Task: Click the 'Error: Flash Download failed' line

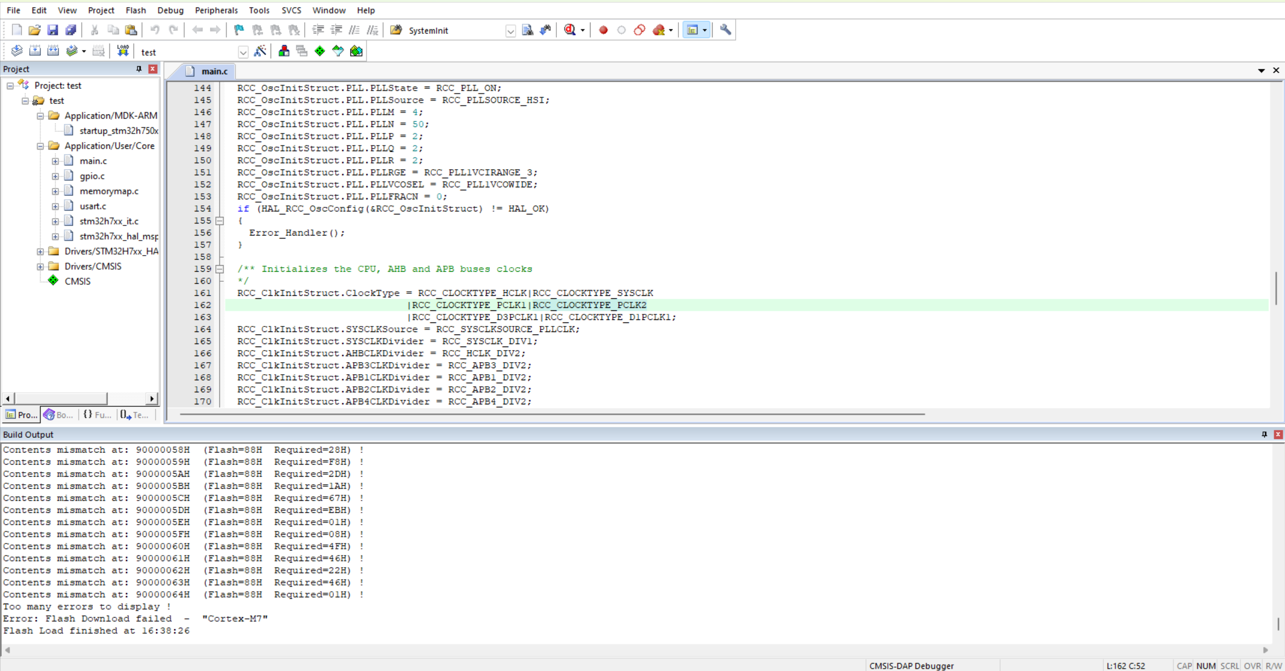Action: pyautogui.click(x=136, y=619)
